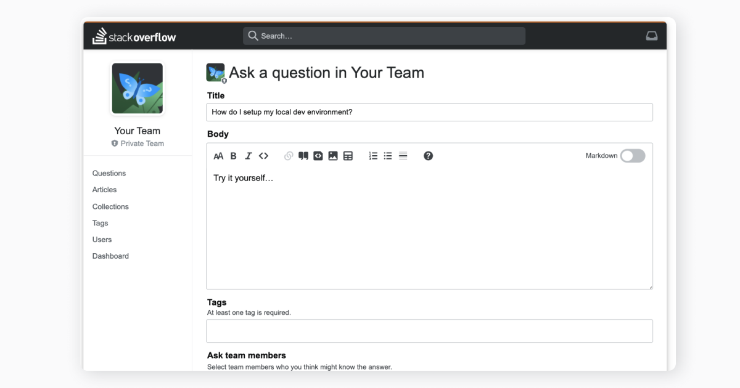Toggle italic formatting in body editor
Viewport: 740px width, 388px height.
pyautogui.click(x=249, y=156)
